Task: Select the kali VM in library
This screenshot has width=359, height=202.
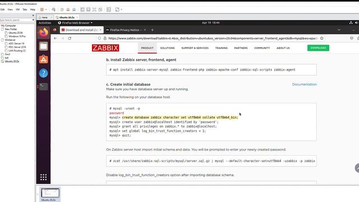Action: pyautogui.click(x=7, y=58)
